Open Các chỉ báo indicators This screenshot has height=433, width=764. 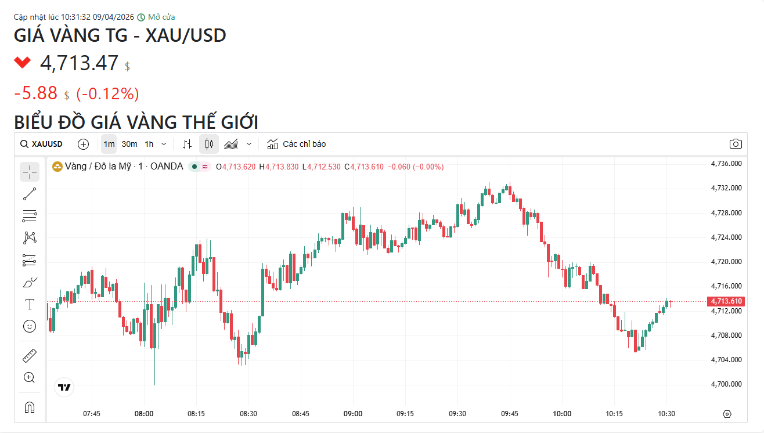(297, 144)
